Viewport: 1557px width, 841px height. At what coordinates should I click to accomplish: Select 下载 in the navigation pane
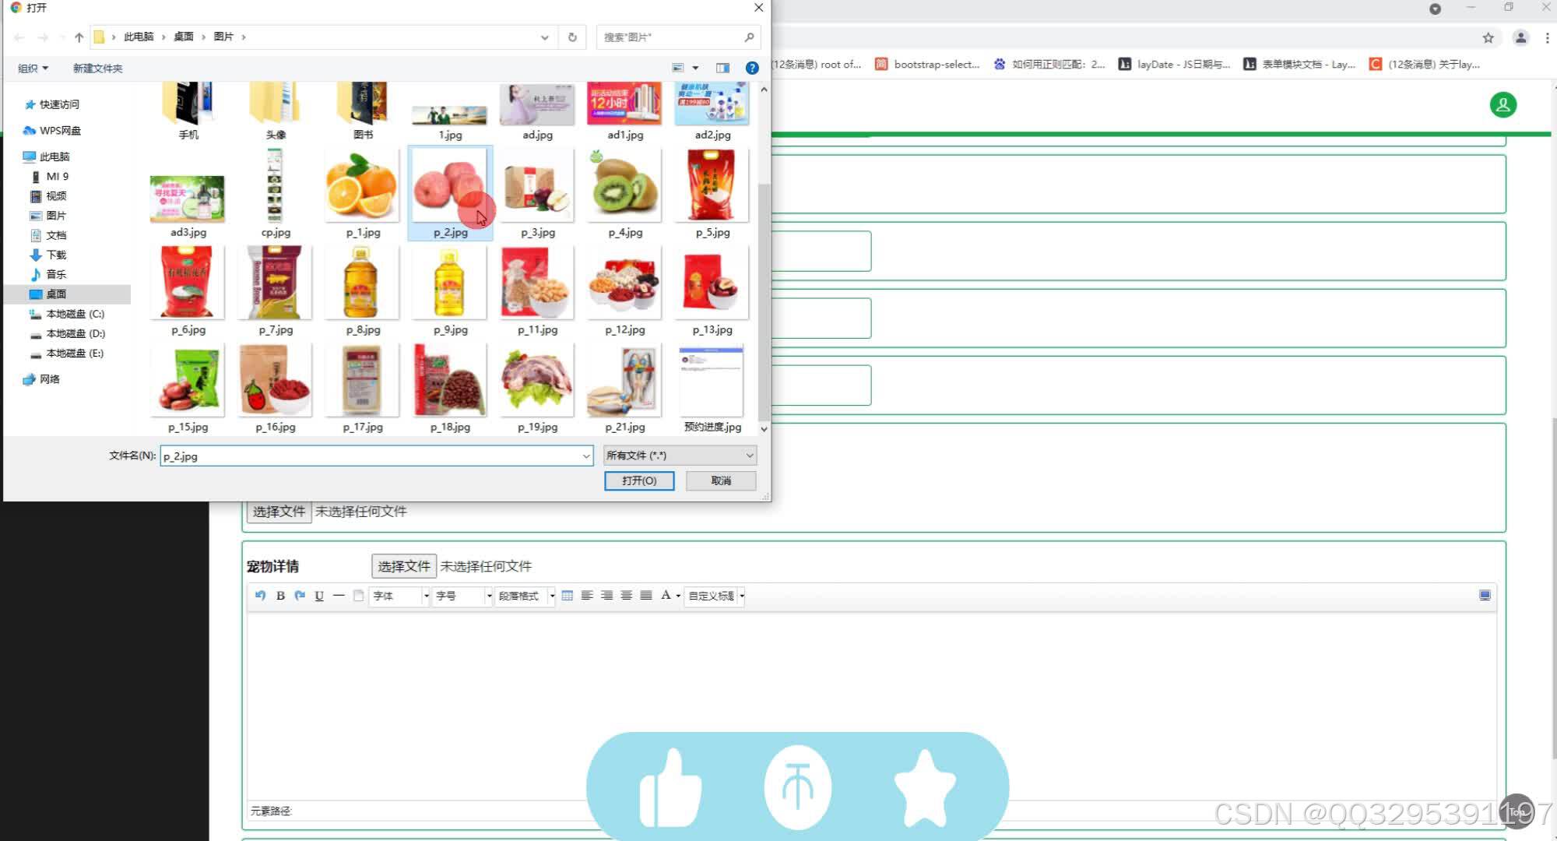[x=48, y=255]
